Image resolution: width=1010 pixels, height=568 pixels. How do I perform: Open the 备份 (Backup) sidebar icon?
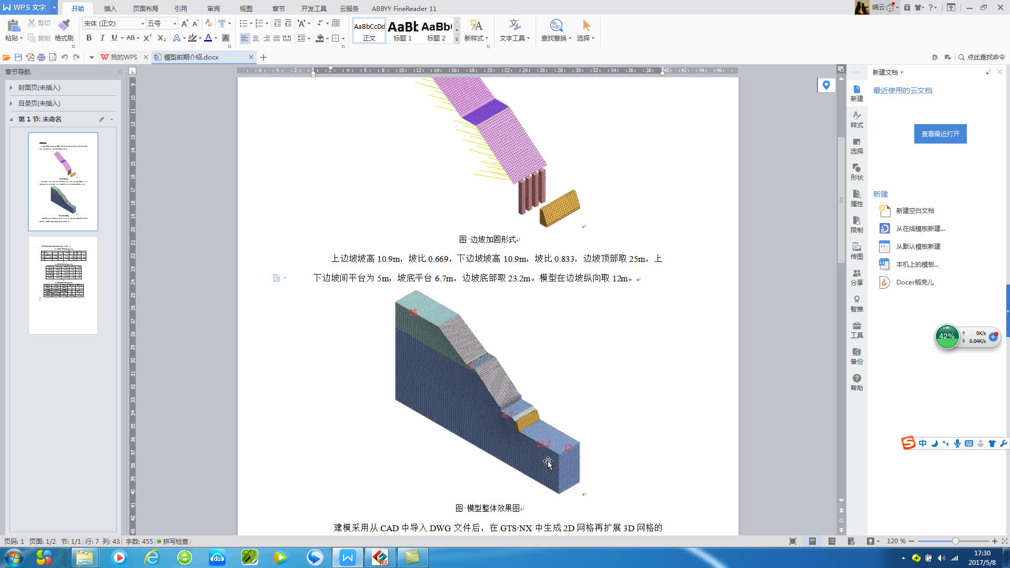point(856,356)
